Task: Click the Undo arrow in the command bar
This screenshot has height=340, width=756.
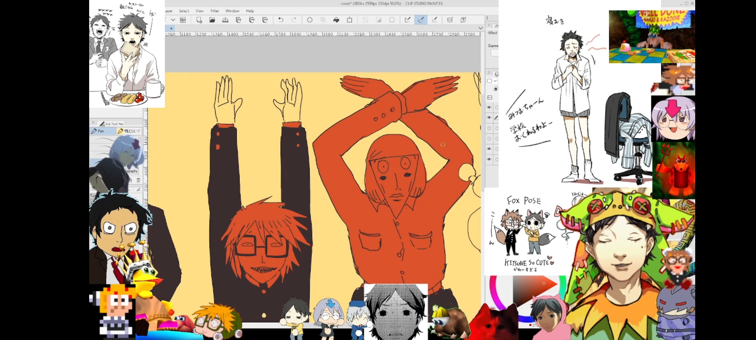Action: [280, 20]
